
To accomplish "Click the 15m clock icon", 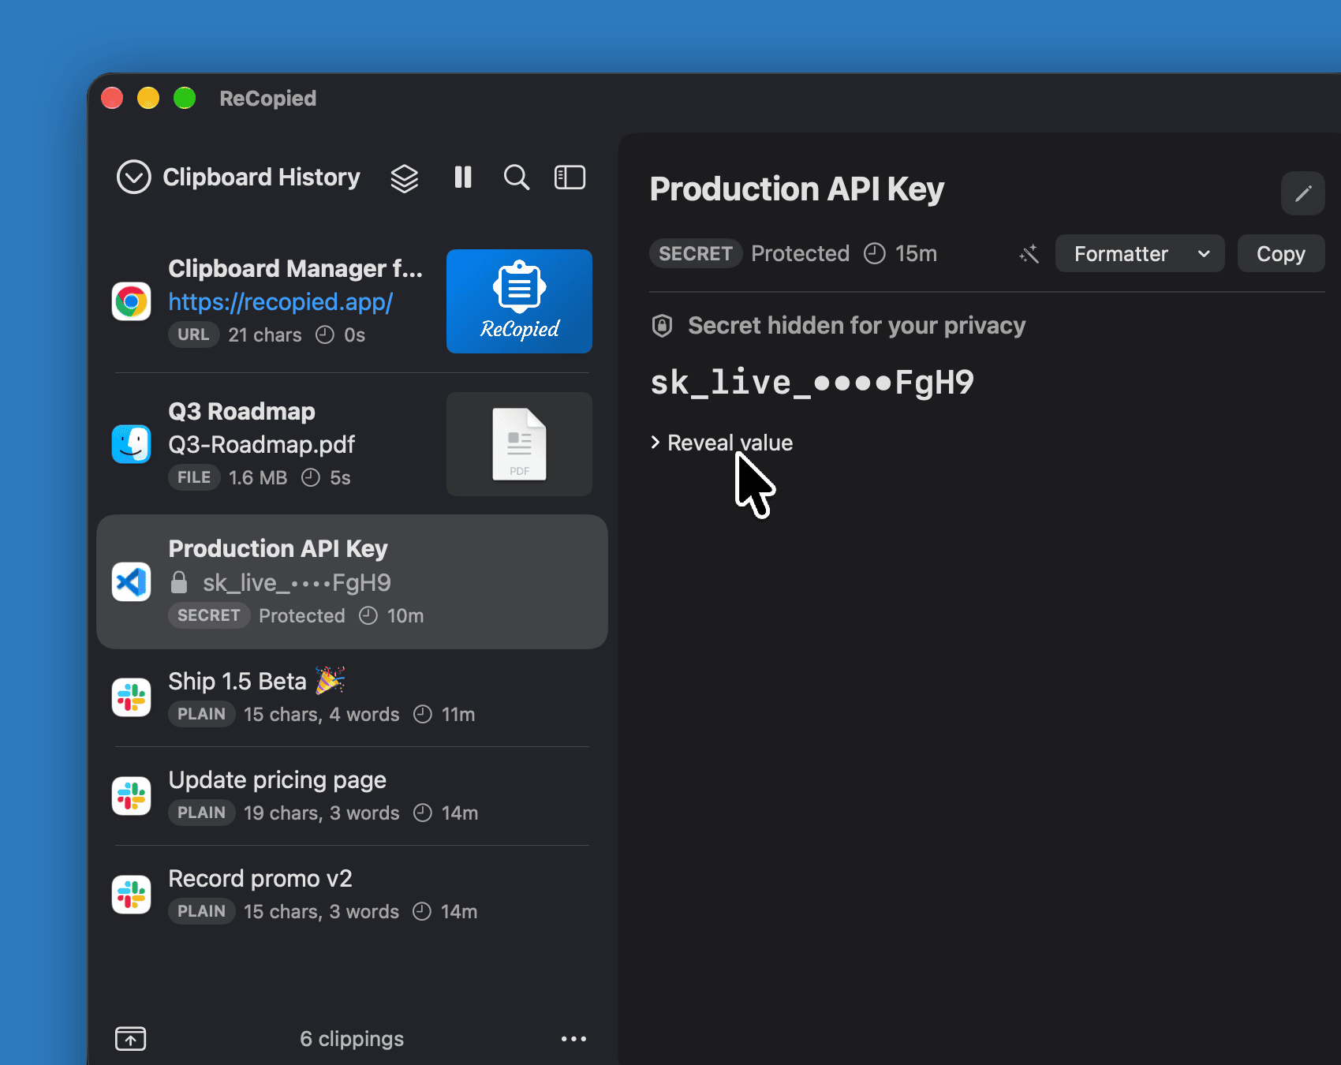I will (x=875, y=254).
